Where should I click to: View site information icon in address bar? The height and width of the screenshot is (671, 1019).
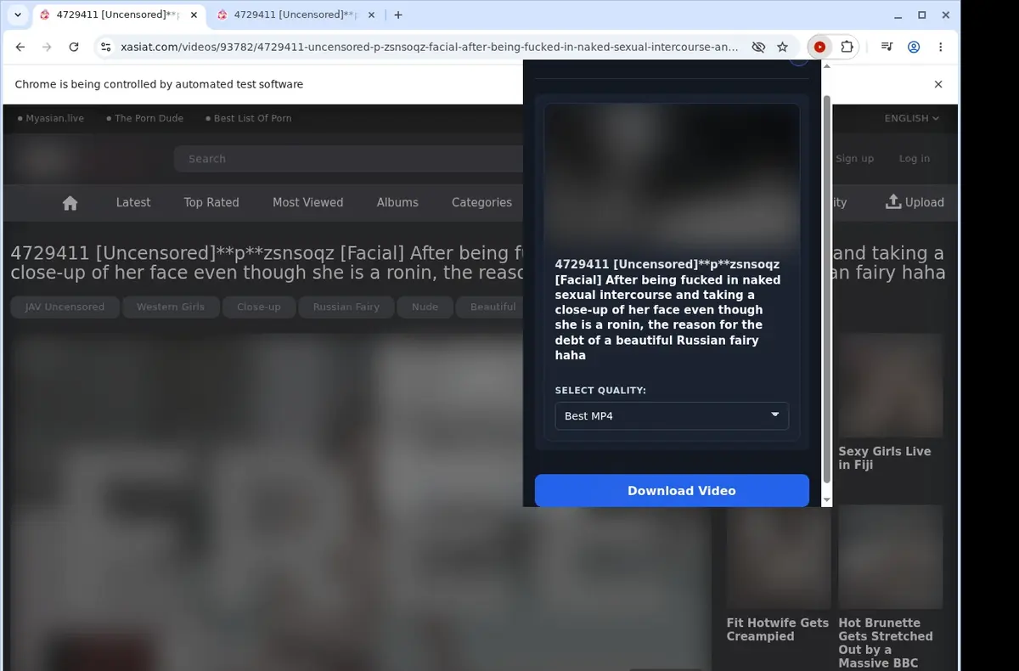(106, 48)
